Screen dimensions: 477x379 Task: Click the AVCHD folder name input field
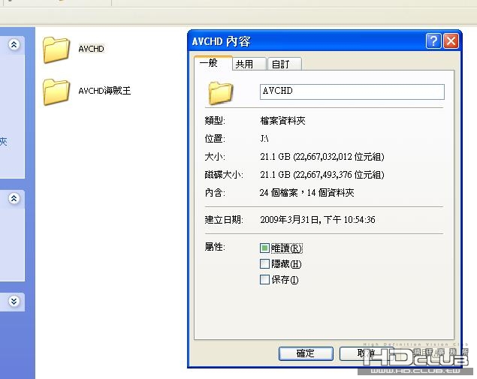coord(352,92)
